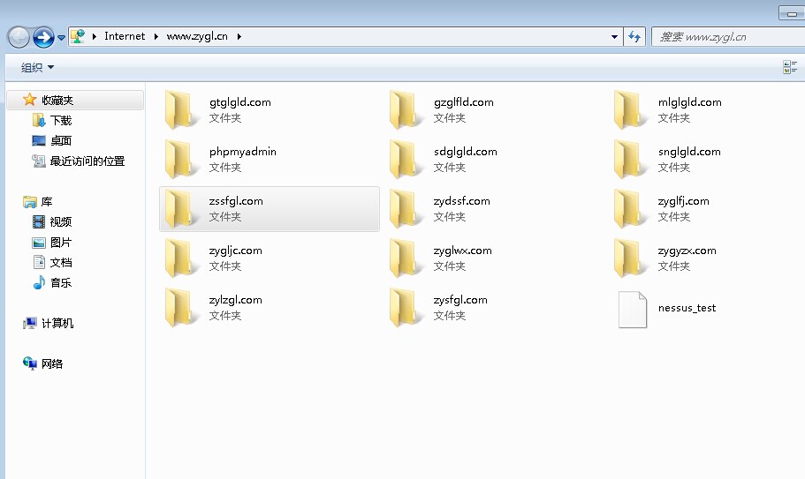
Task: Open 文档 library
Action: click(61, 262)
